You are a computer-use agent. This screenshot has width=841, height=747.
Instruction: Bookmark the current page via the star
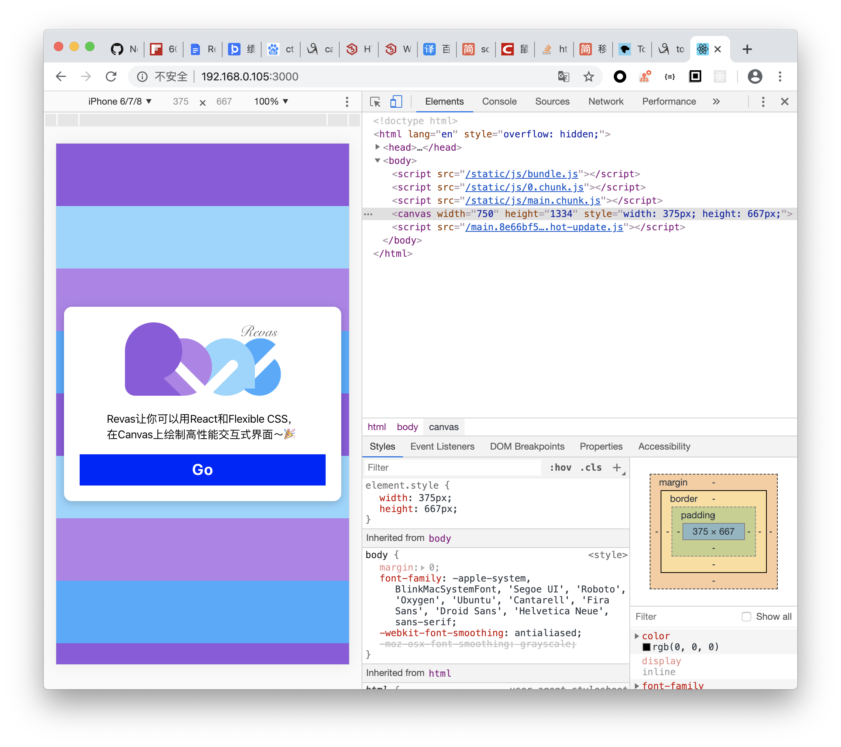tap(589, 76)
